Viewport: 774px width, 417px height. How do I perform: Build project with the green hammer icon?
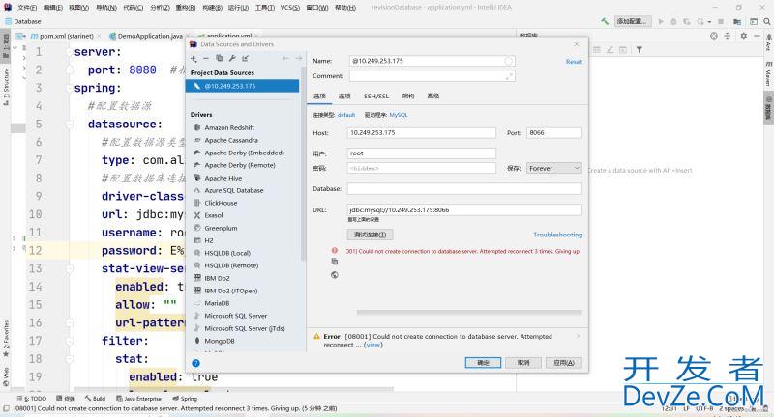(605, 21)
